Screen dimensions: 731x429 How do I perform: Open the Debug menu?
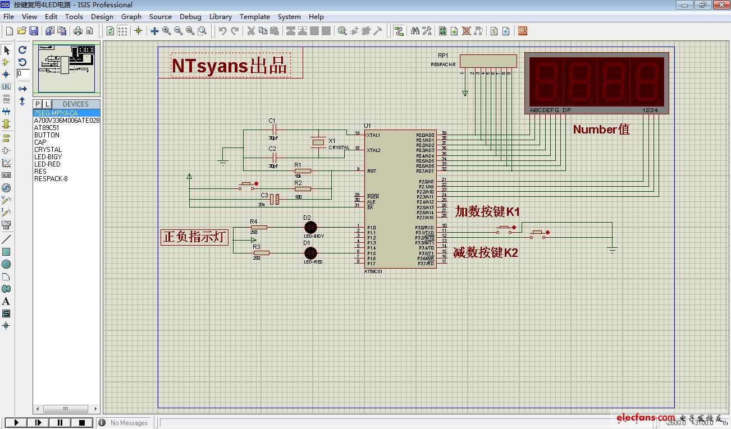(x=190, y=17)
